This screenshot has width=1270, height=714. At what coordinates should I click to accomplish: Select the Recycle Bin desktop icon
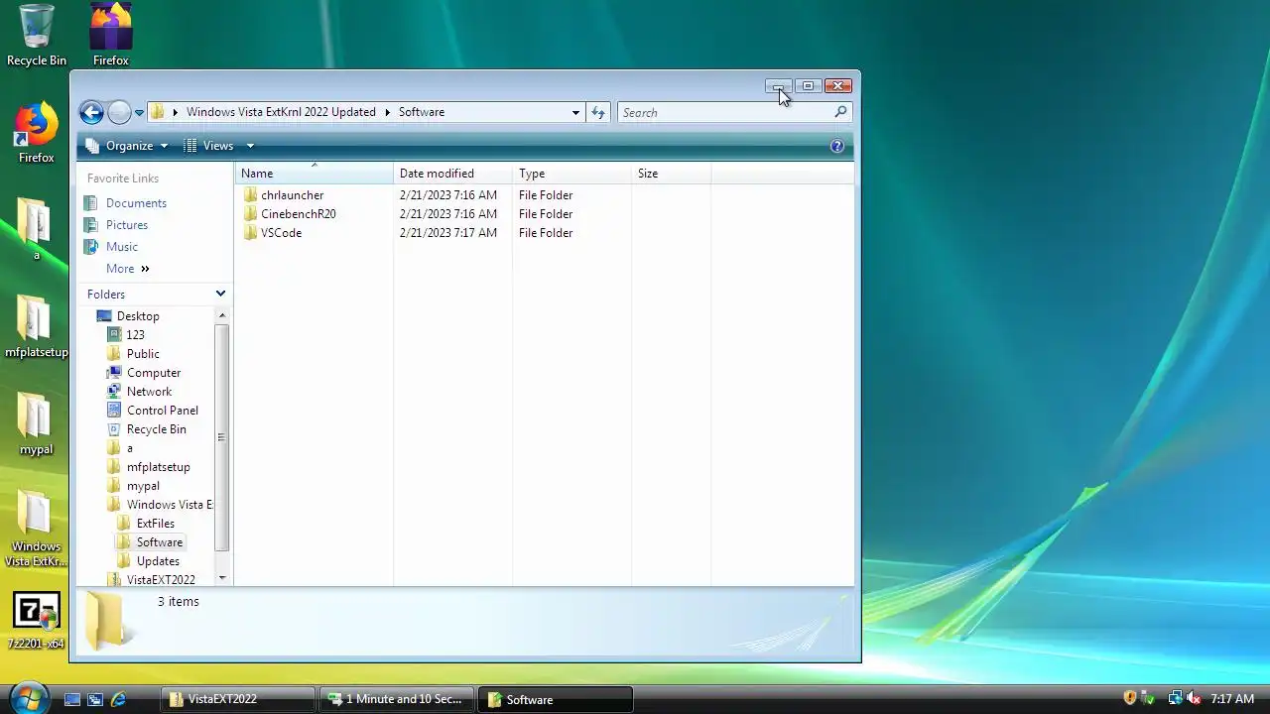[x=37, y=36]
